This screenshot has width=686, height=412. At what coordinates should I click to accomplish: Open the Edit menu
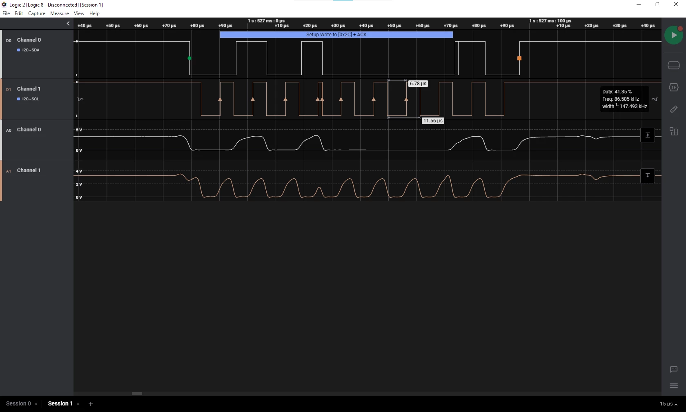[x=19, y=13]
